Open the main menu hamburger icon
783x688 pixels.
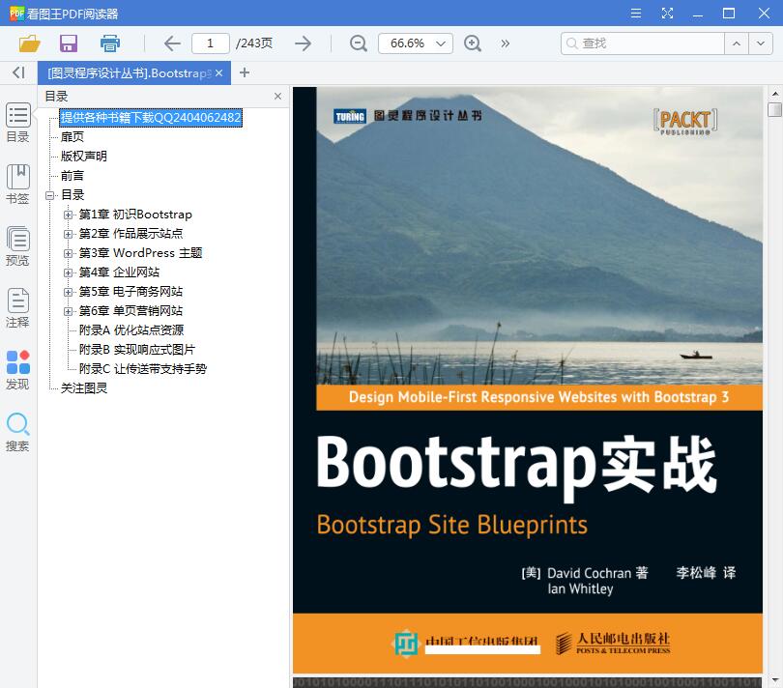click(x=636, y=13)
